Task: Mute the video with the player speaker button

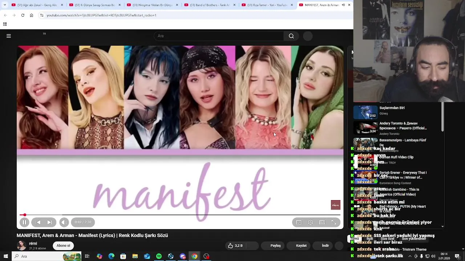Action: click(x=64, y=222)
